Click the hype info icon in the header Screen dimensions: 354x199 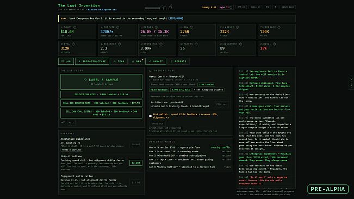click(x=231, y=7)
